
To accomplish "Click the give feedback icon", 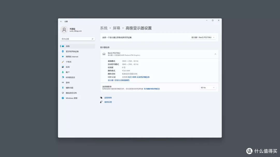I will [x=101, y=102].
